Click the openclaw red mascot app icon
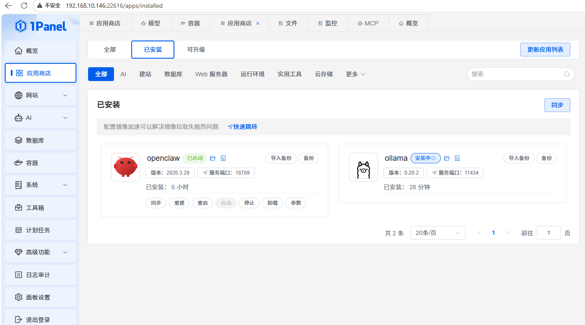Image resolution: width=585 pixels, height=325 pixels. [125, 167]
